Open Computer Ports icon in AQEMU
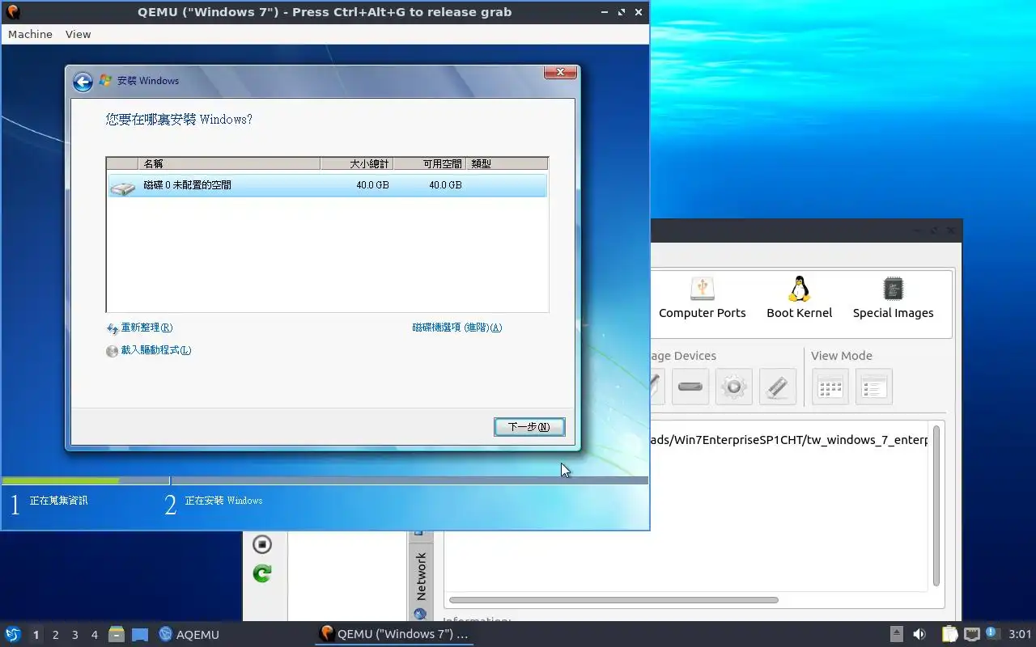1036x647 pixels. [x=703, y=290]
